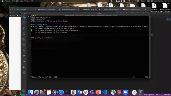
Task: Open cloudbees zip file on desktop
Action: click(x=154, y=7)
